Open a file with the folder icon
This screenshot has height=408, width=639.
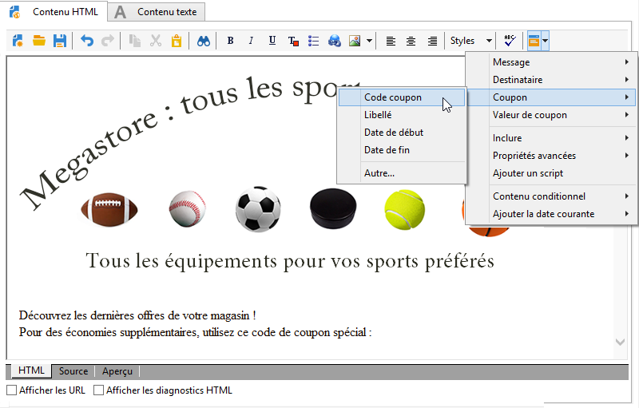[39, 41]
